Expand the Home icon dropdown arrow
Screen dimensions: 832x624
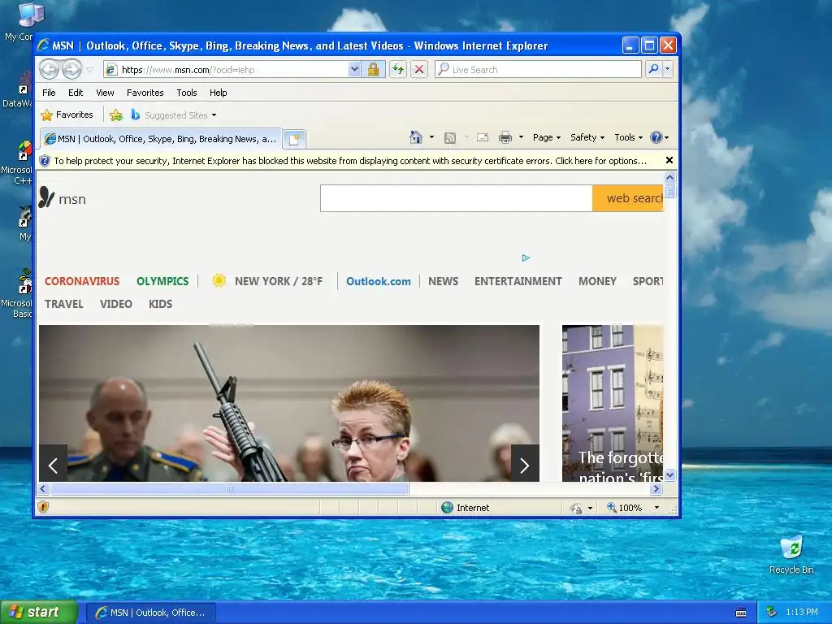(431, 137)
